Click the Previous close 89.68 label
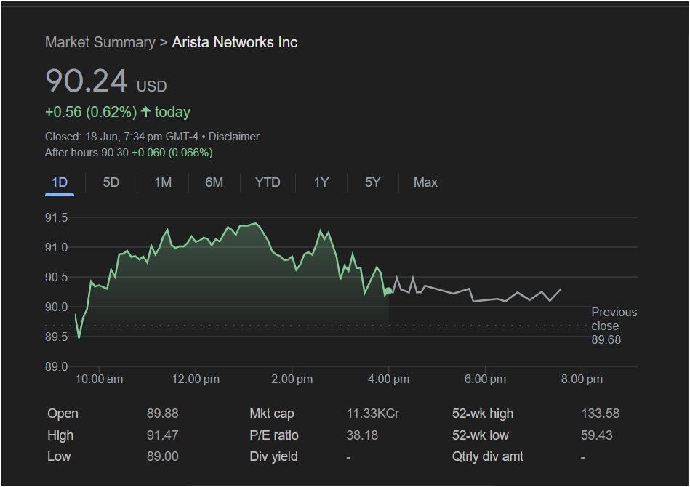 (x=614, y=326)
